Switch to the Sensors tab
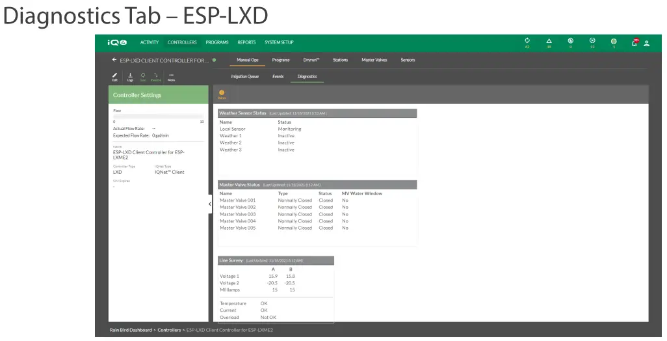 pyautogui.click(x=408, y=60)
